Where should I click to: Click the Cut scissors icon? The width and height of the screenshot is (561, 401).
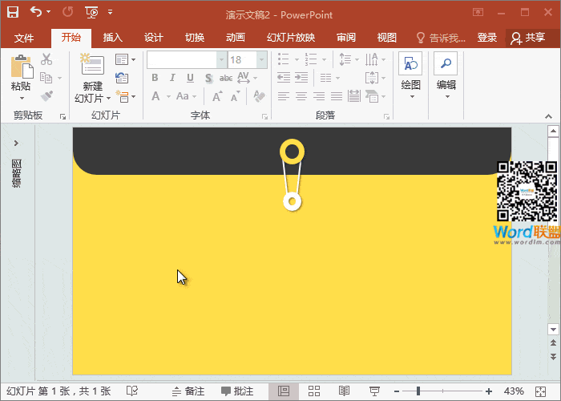[x=46, y=59]
